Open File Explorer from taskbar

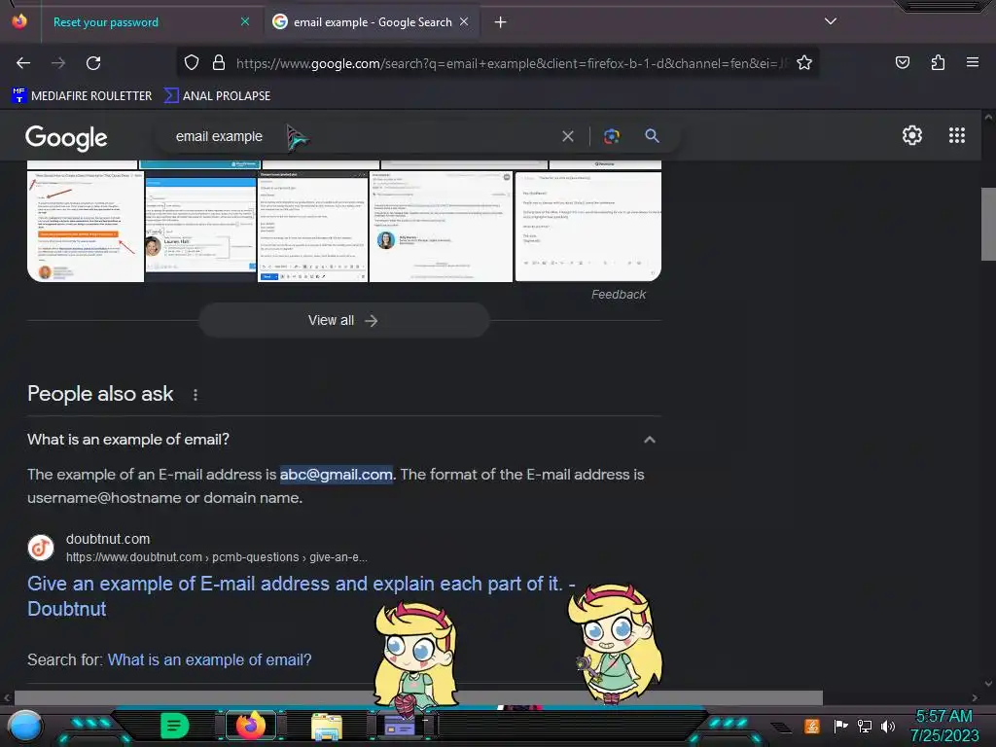(x=327, y=726)
